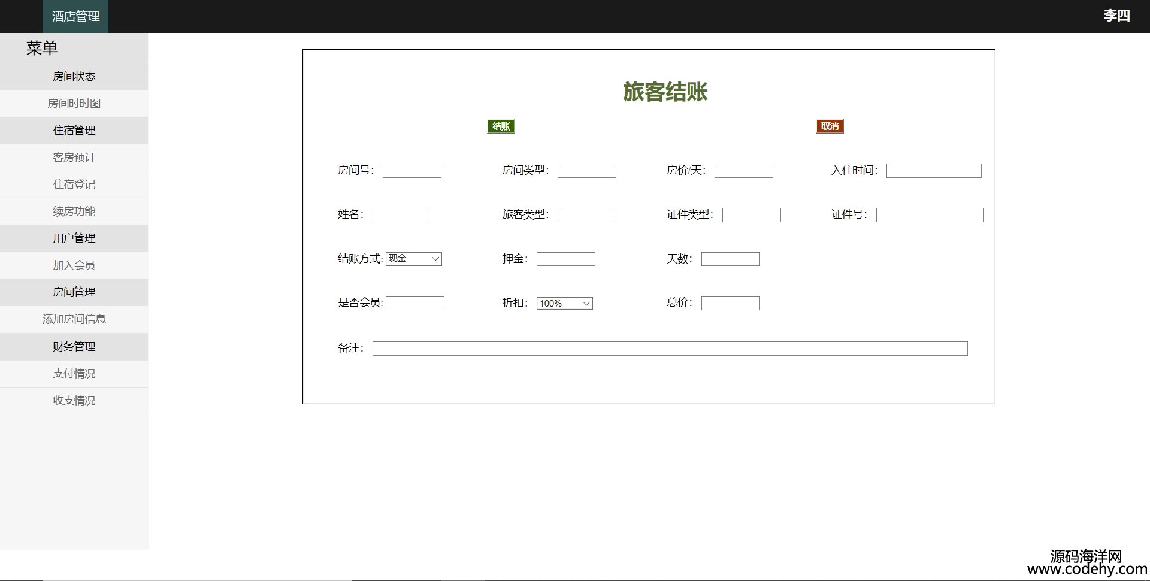Click the red 取消 cancel button
The height and width of the screenshot is (581, 1150).
(830, 126)
